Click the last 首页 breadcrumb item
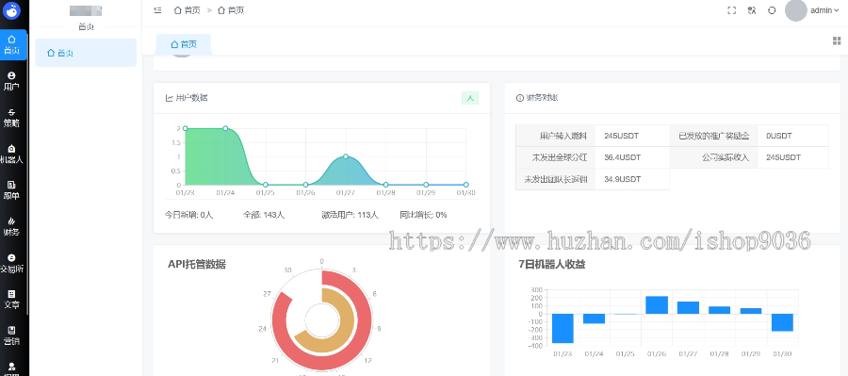This screenshot has height=376, width=848. coord(231,10)
